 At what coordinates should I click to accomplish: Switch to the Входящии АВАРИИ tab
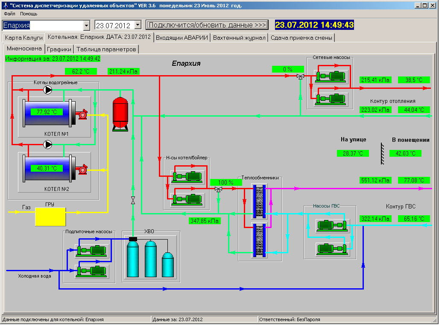(x=181, y=38)
